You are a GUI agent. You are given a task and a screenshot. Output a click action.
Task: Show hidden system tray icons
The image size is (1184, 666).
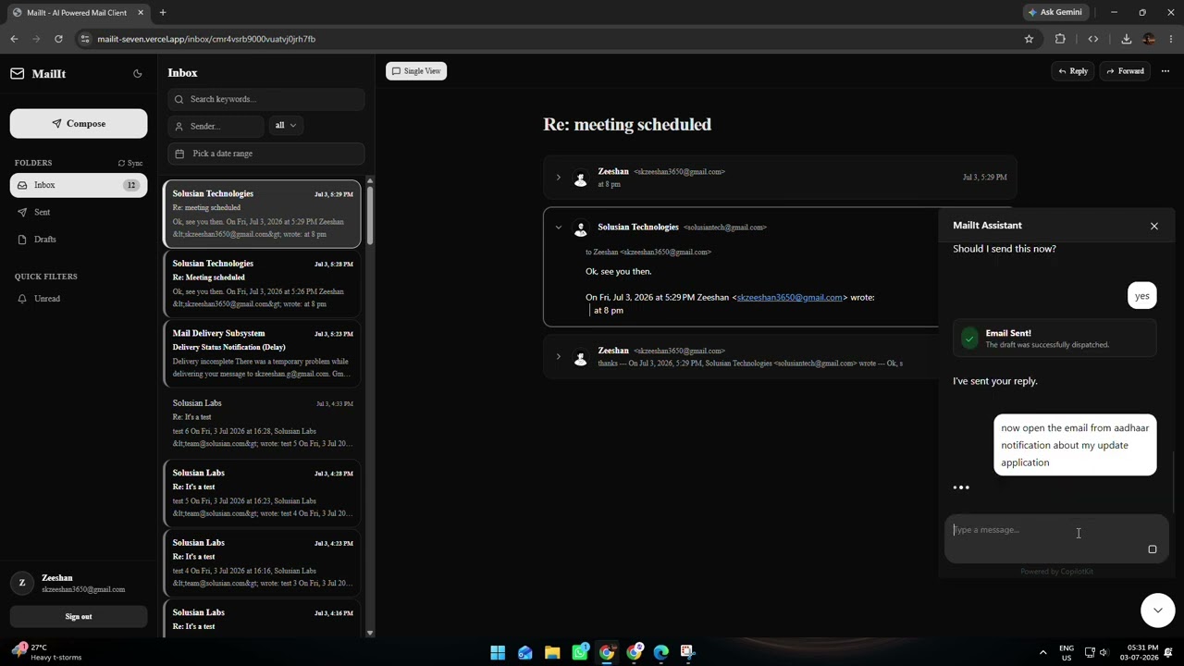point(1043,653)
